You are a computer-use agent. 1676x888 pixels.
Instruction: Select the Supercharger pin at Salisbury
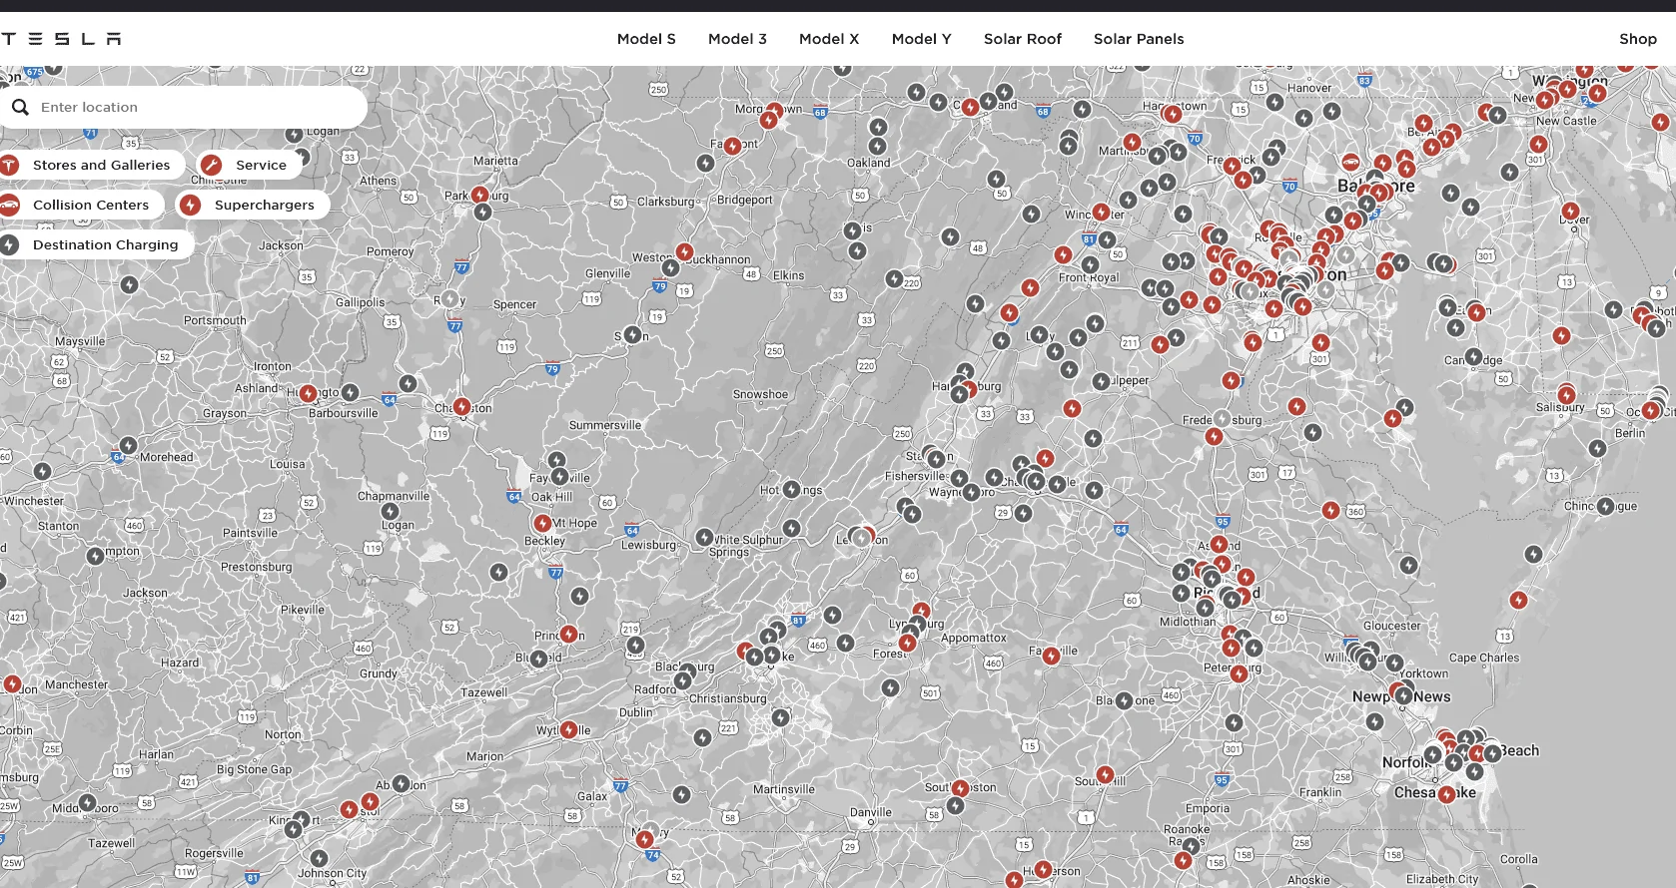coord(1566,395)
